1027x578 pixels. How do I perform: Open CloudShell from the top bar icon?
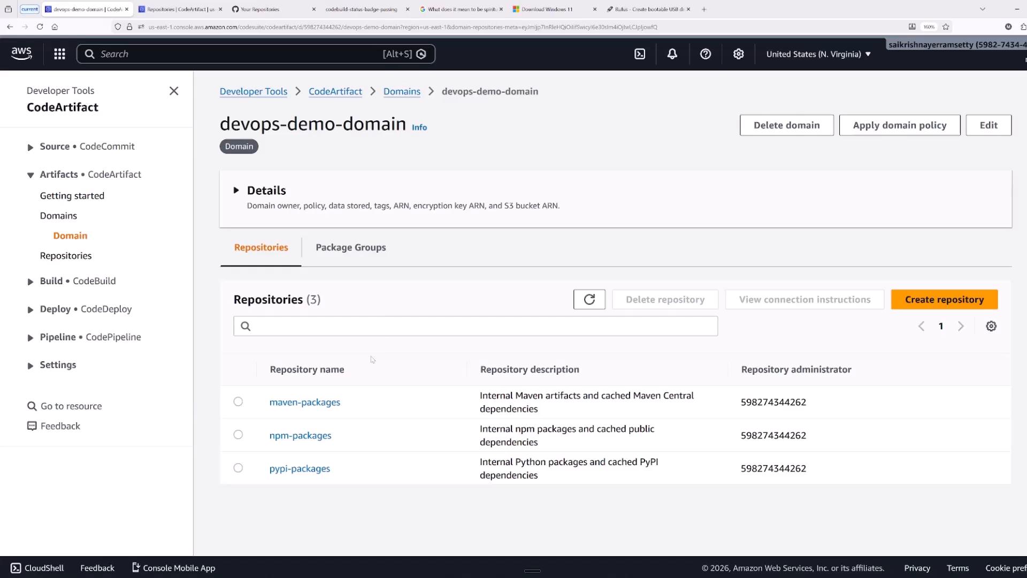[640, 54]
